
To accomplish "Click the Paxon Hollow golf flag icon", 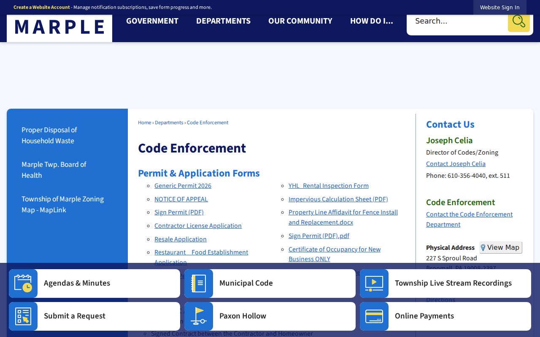I will (x=199, y=316).
